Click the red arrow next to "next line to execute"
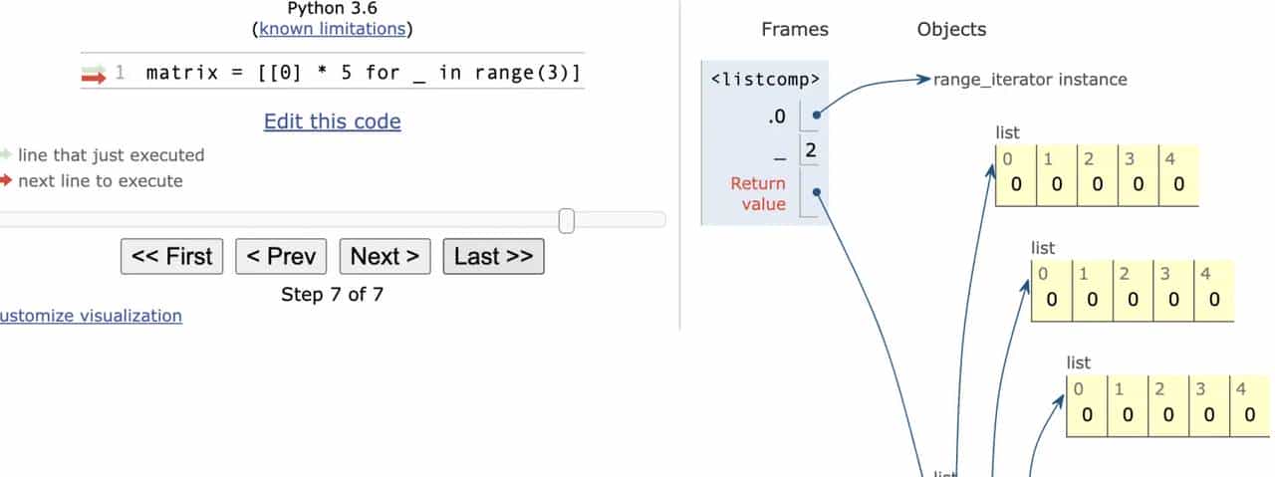1275x477 pixels. [x=6, y=180]
